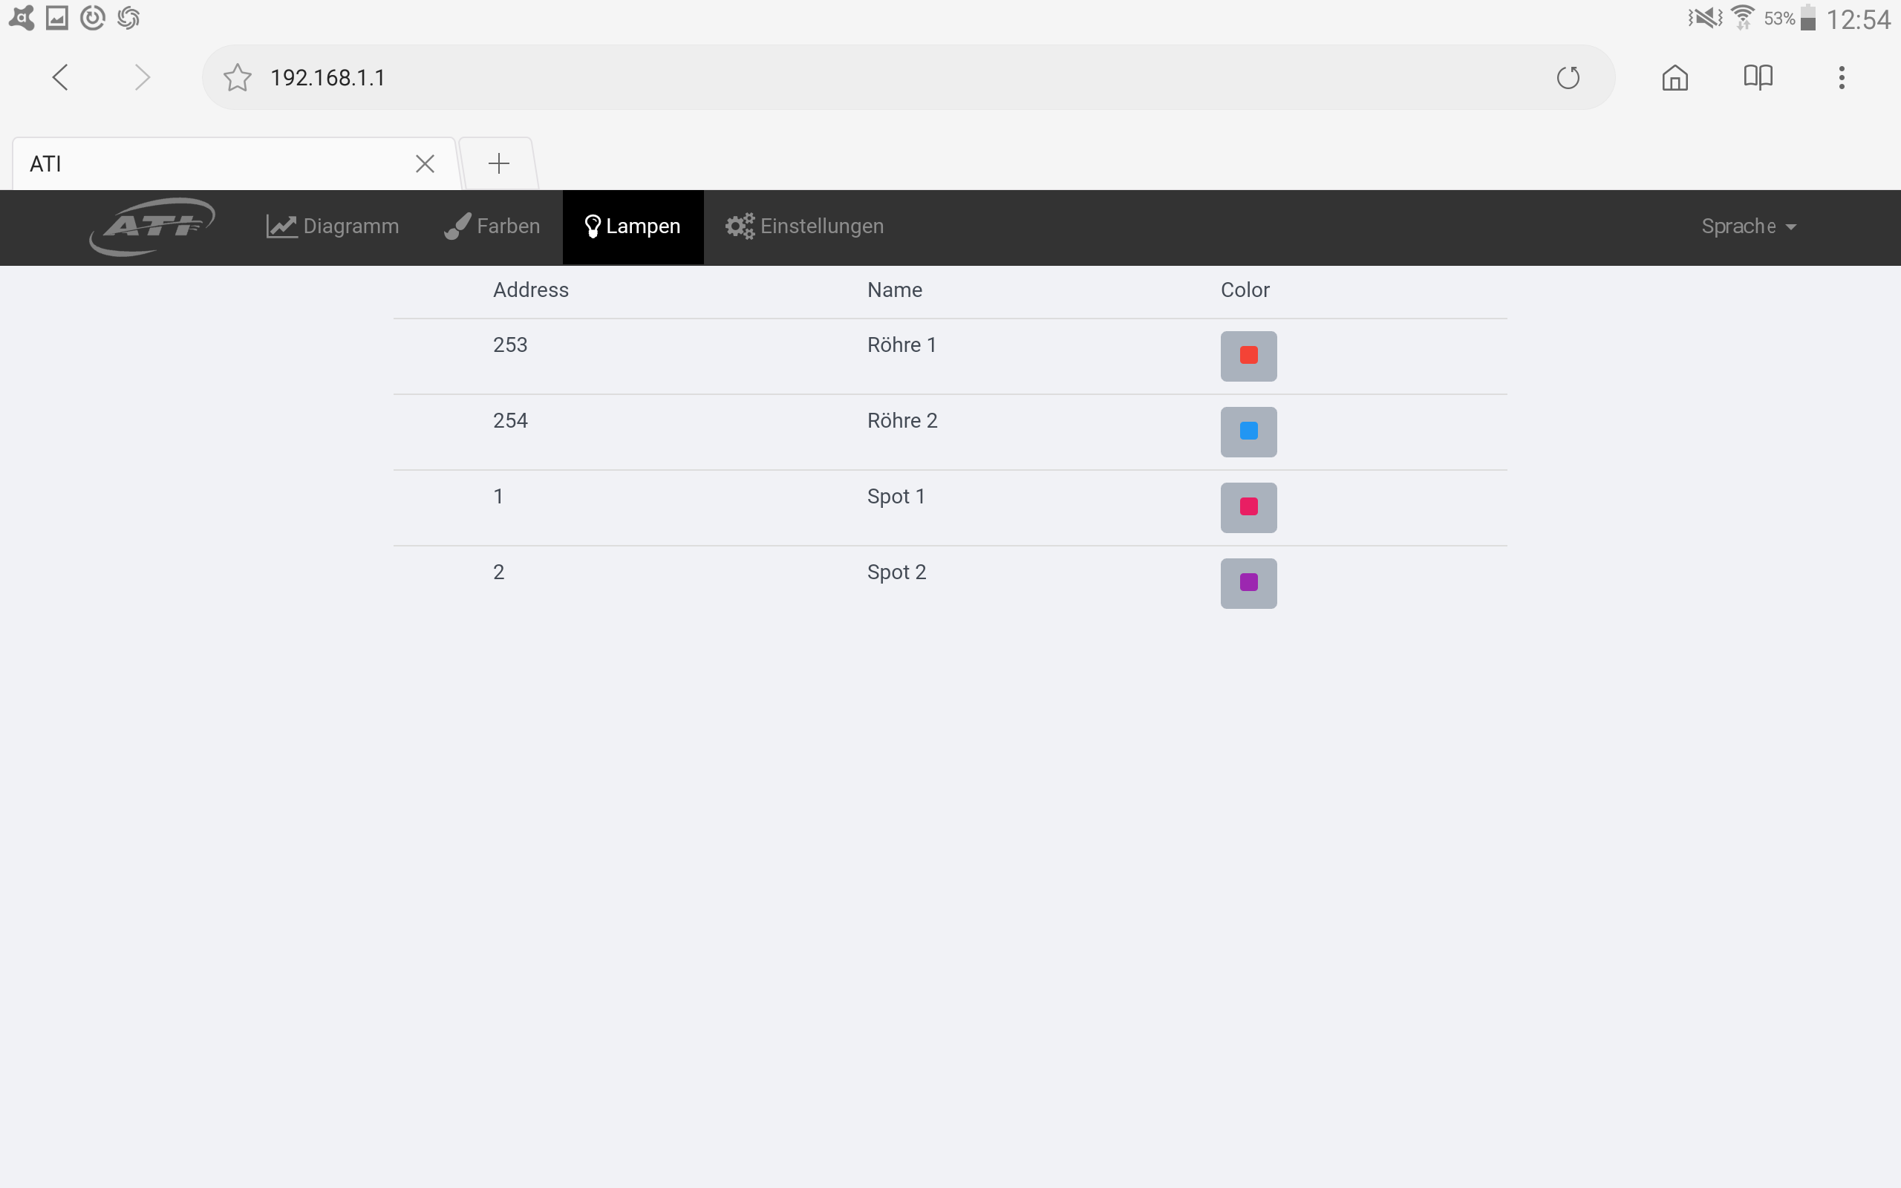Click the Röhre 1 lamp name
Screen dimensions: 1901x1188
click(901, 345)
